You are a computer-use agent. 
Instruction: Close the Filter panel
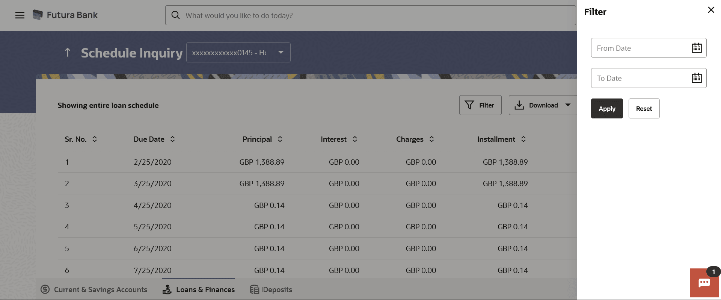pyautogui.click(x=711, y=10)
